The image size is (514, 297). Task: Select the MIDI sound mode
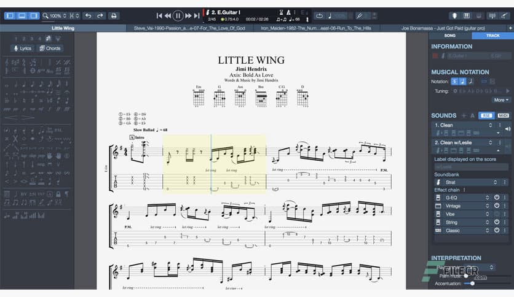click(503, 115)
